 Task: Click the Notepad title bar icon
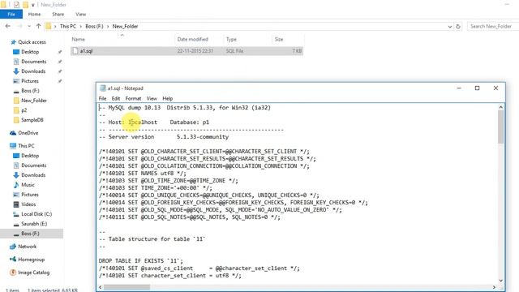pyautogui.click(x=103, y=88)
